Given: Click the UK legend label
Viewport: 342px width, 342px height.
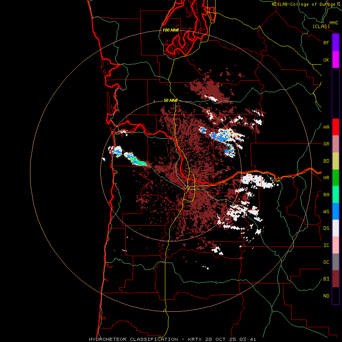Looking at the screenshot, I should pos(326,60).
